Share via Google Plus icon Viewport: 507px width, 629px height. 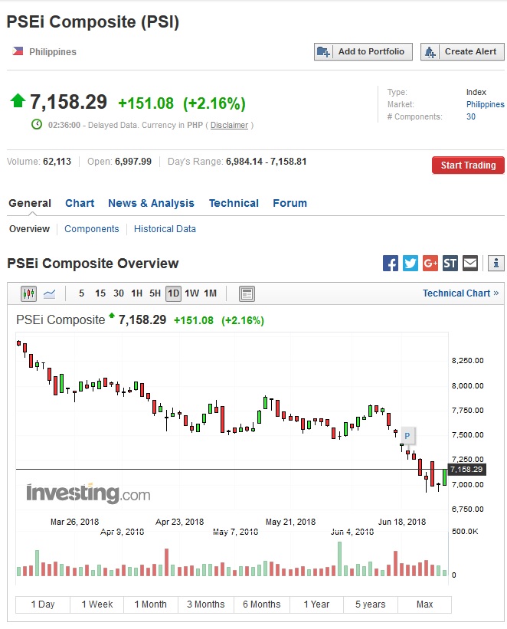(430, 264)
